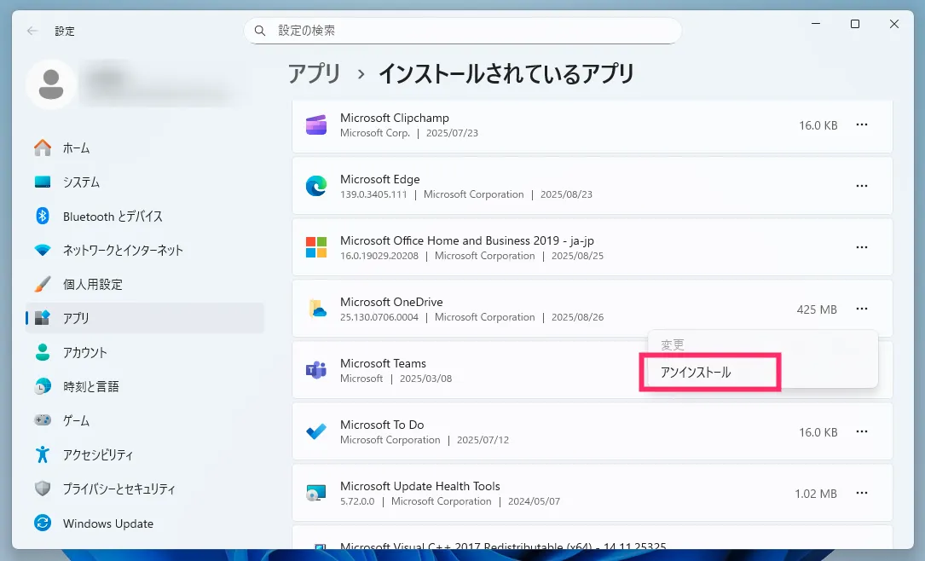Select アプリ in the sidebar

(145, 318)
